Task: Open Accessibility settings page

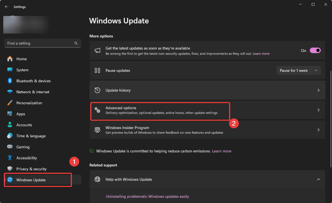Action: pyautogui.click(x=42, y=158)
